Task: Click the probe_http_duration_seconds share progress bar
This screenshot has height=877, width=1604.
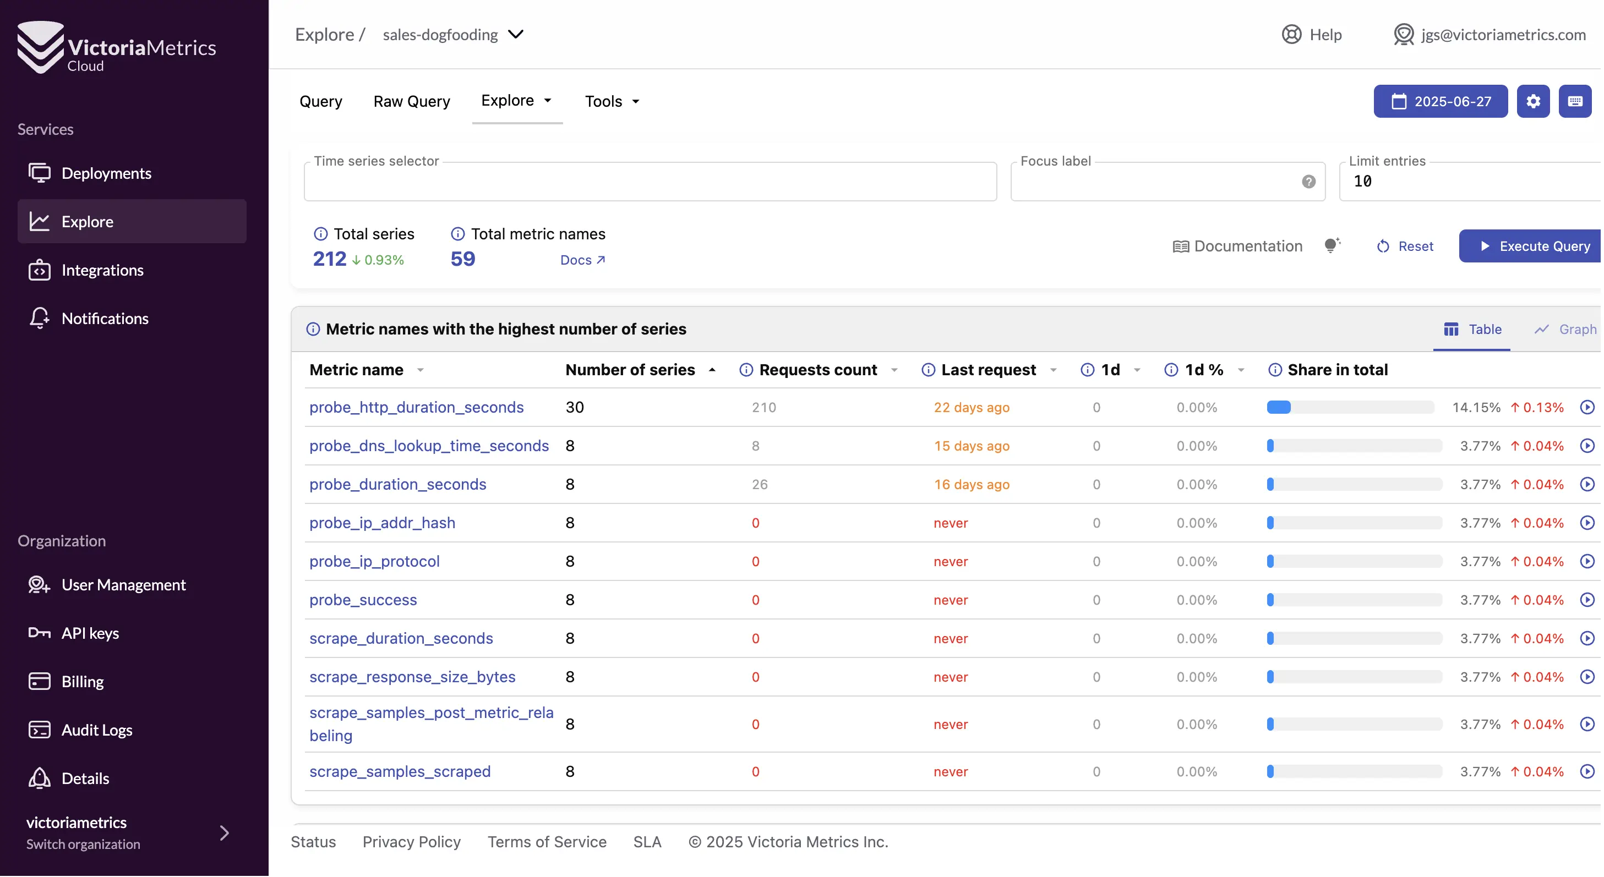Action: [1351, 408]
